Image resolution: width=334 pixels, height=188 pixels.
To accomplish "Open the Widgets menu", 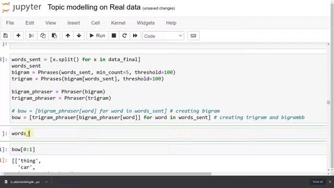I will [146, 23].
